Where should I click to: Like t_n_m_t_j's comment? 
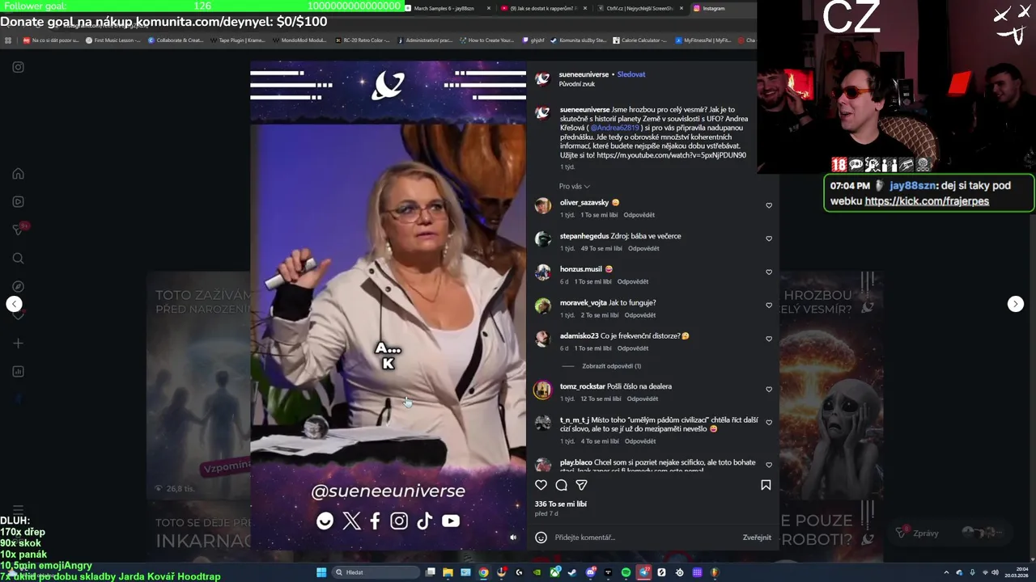pos(769,423)
